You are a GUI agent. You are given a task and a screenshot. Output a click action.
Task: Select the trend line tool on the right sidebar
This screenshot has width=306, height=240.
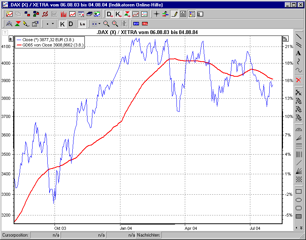298,37
